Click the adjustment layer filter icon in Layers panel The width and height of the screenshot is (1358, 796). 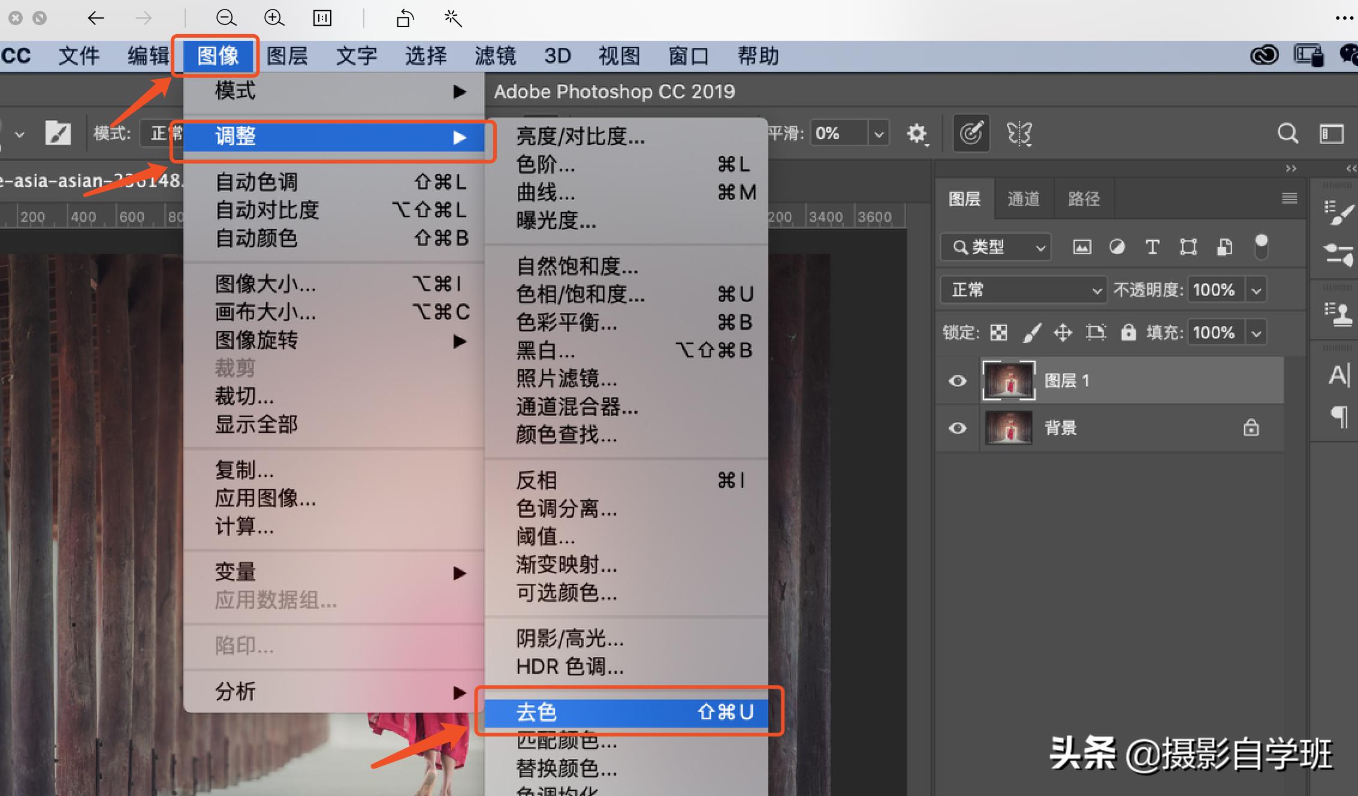[x=1116, y=246]
